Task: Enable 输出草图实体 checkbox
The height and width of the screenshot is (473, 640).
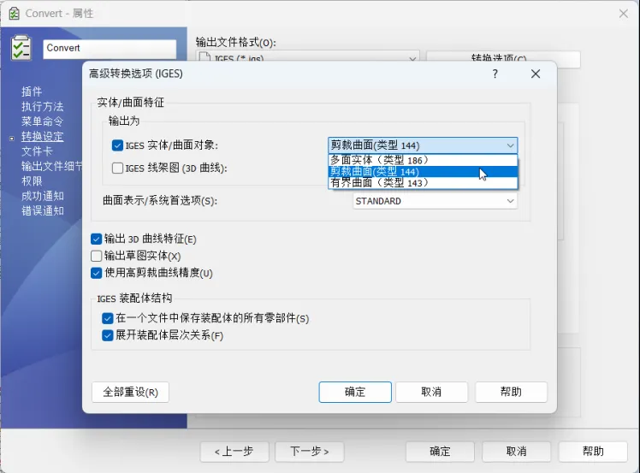Action: pyautogui.click(x=97, y=256)
